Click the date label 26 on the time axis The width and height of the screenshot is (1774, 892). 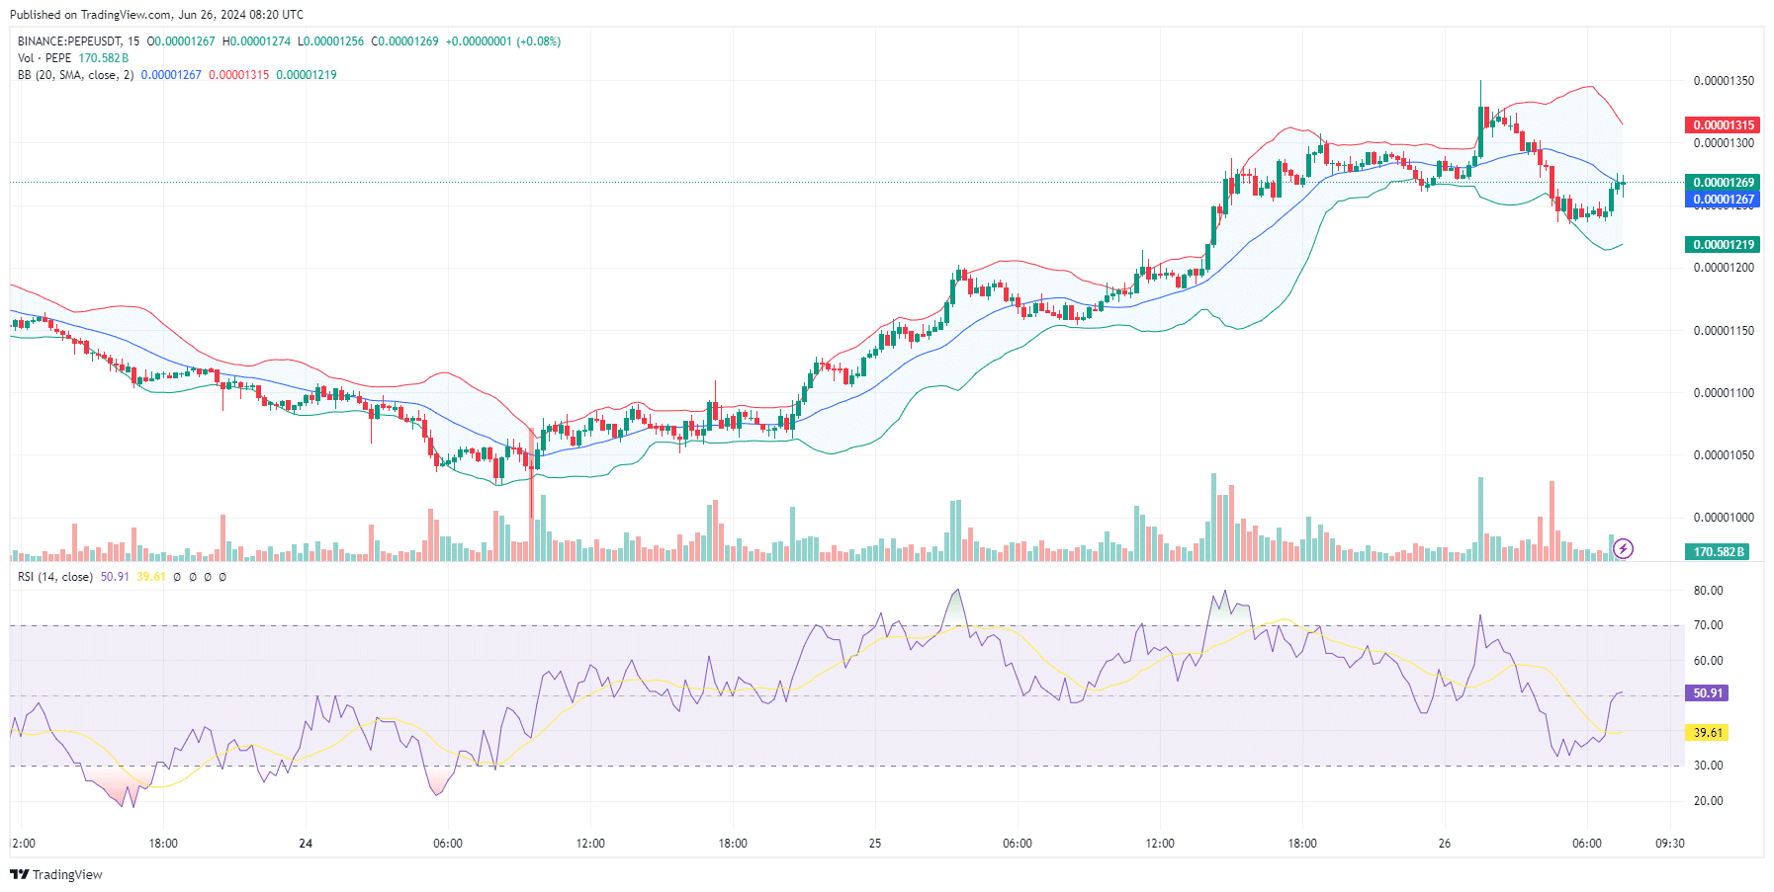click(x=1445, y=844)
